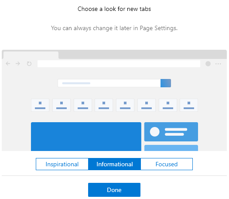229x199 pixels.
Task: Click the large blue news card
Action: (x=86, y=137)
